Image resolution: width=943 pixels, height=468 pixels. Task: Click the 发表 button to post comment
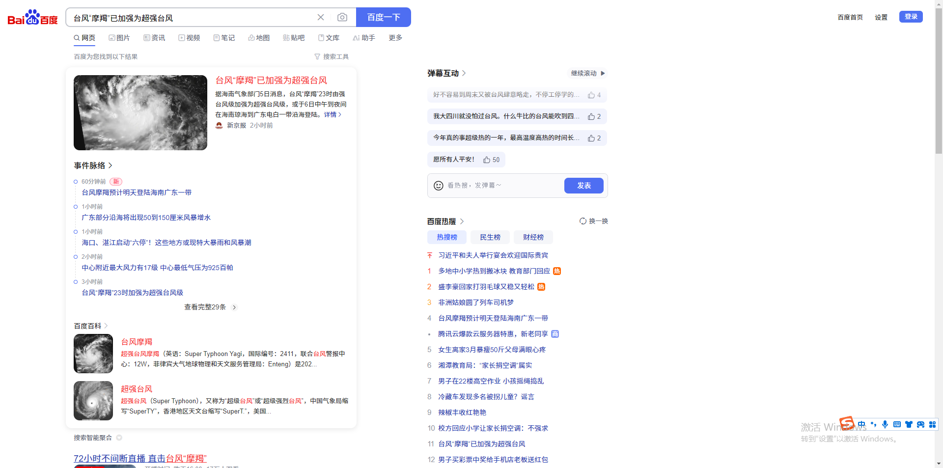pyautogui.click(x=584, y=186)
